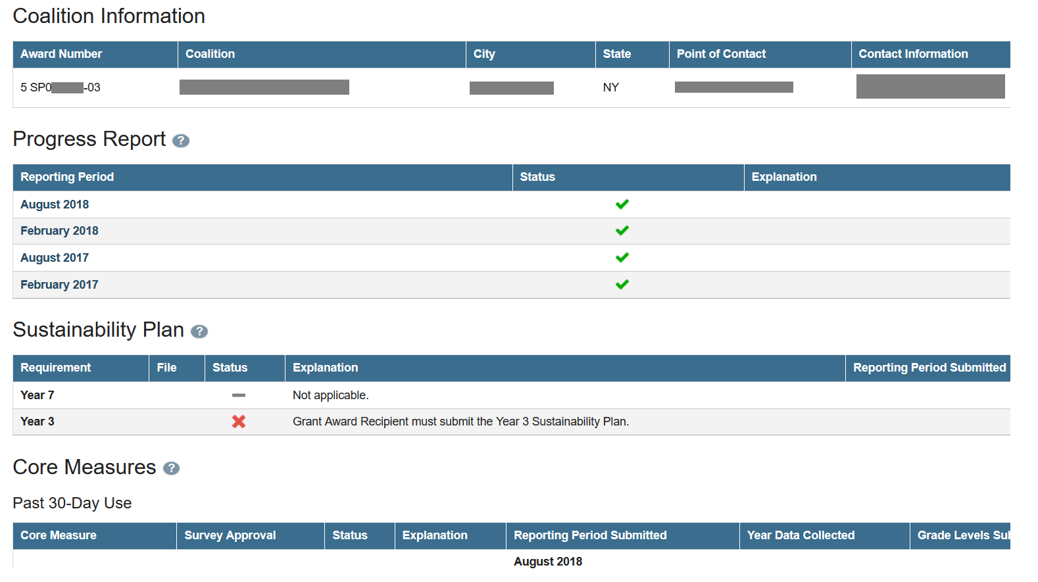
Task: Click the February 2018 status checkmark
Action: [x=622, y=231]
